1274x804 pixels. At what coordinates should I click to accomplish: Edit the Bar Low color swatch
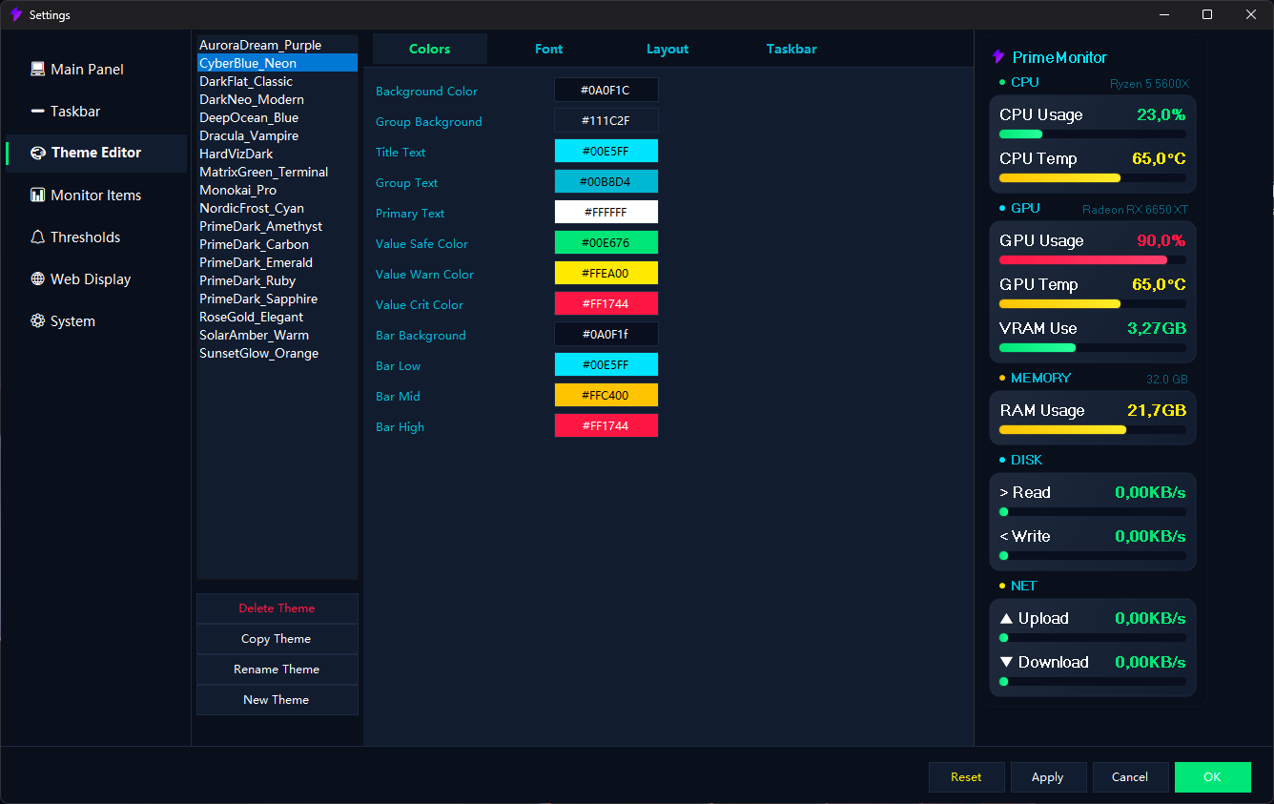tap(606, 365)
